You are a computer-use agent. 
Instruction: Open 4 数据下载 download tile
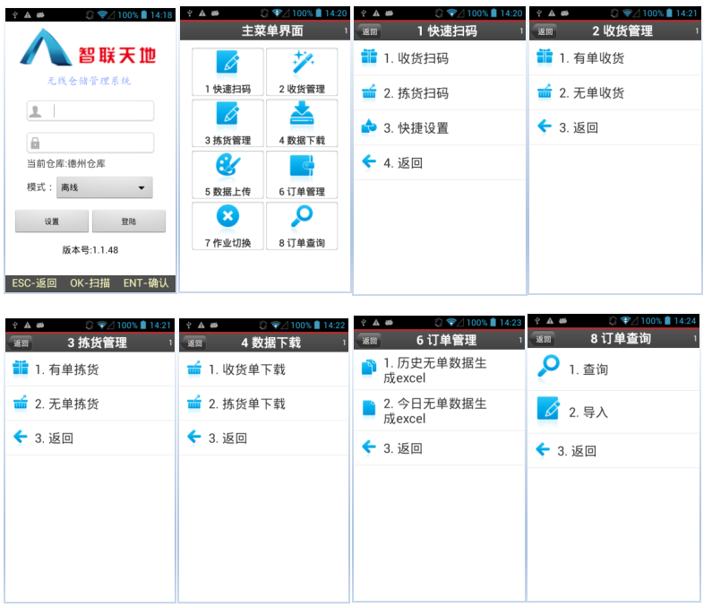point(302,123)
